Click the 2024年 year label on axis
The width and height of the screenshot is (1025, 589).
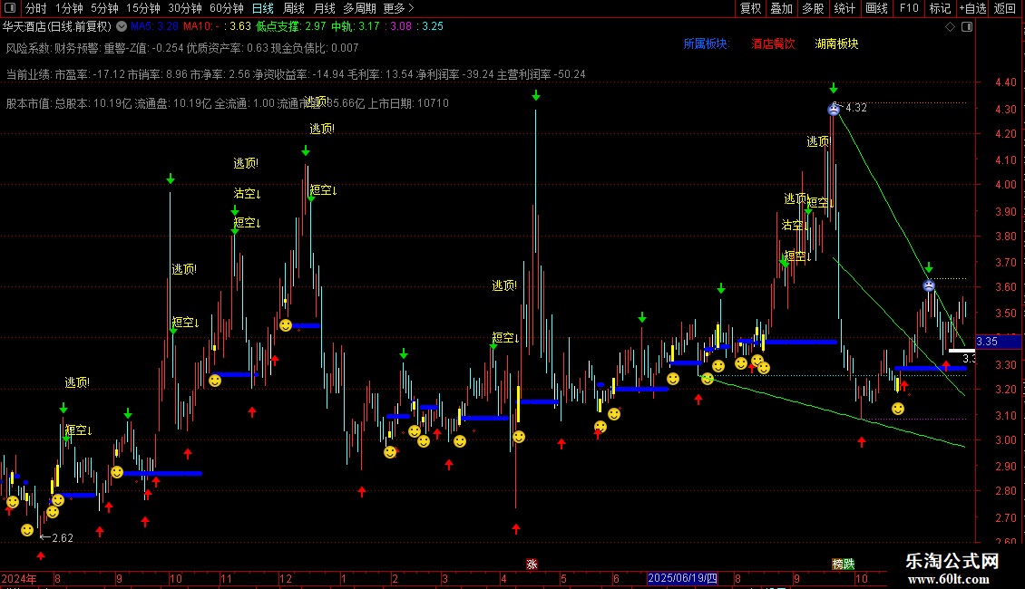[x=19, y=578]
